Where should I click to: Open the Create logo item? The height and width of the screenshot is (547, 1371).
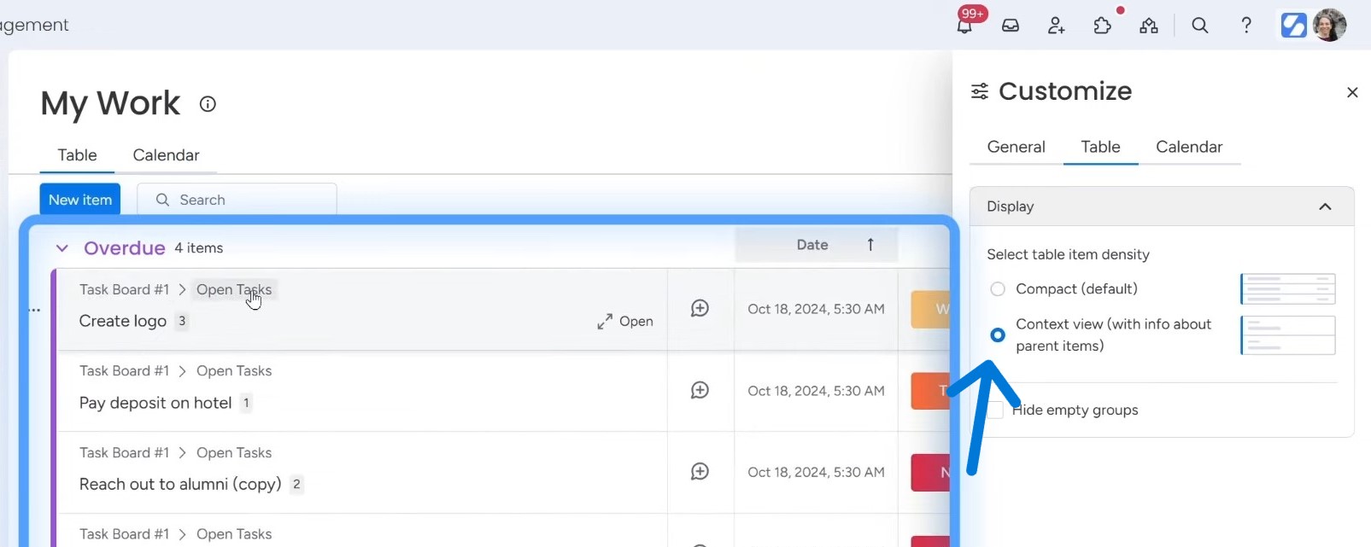(625, 322)
